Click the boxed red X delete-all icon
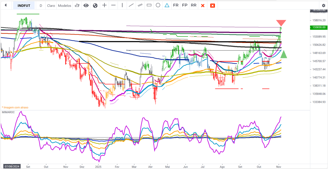This screenshot has height=169, width=328. point(212,5)
